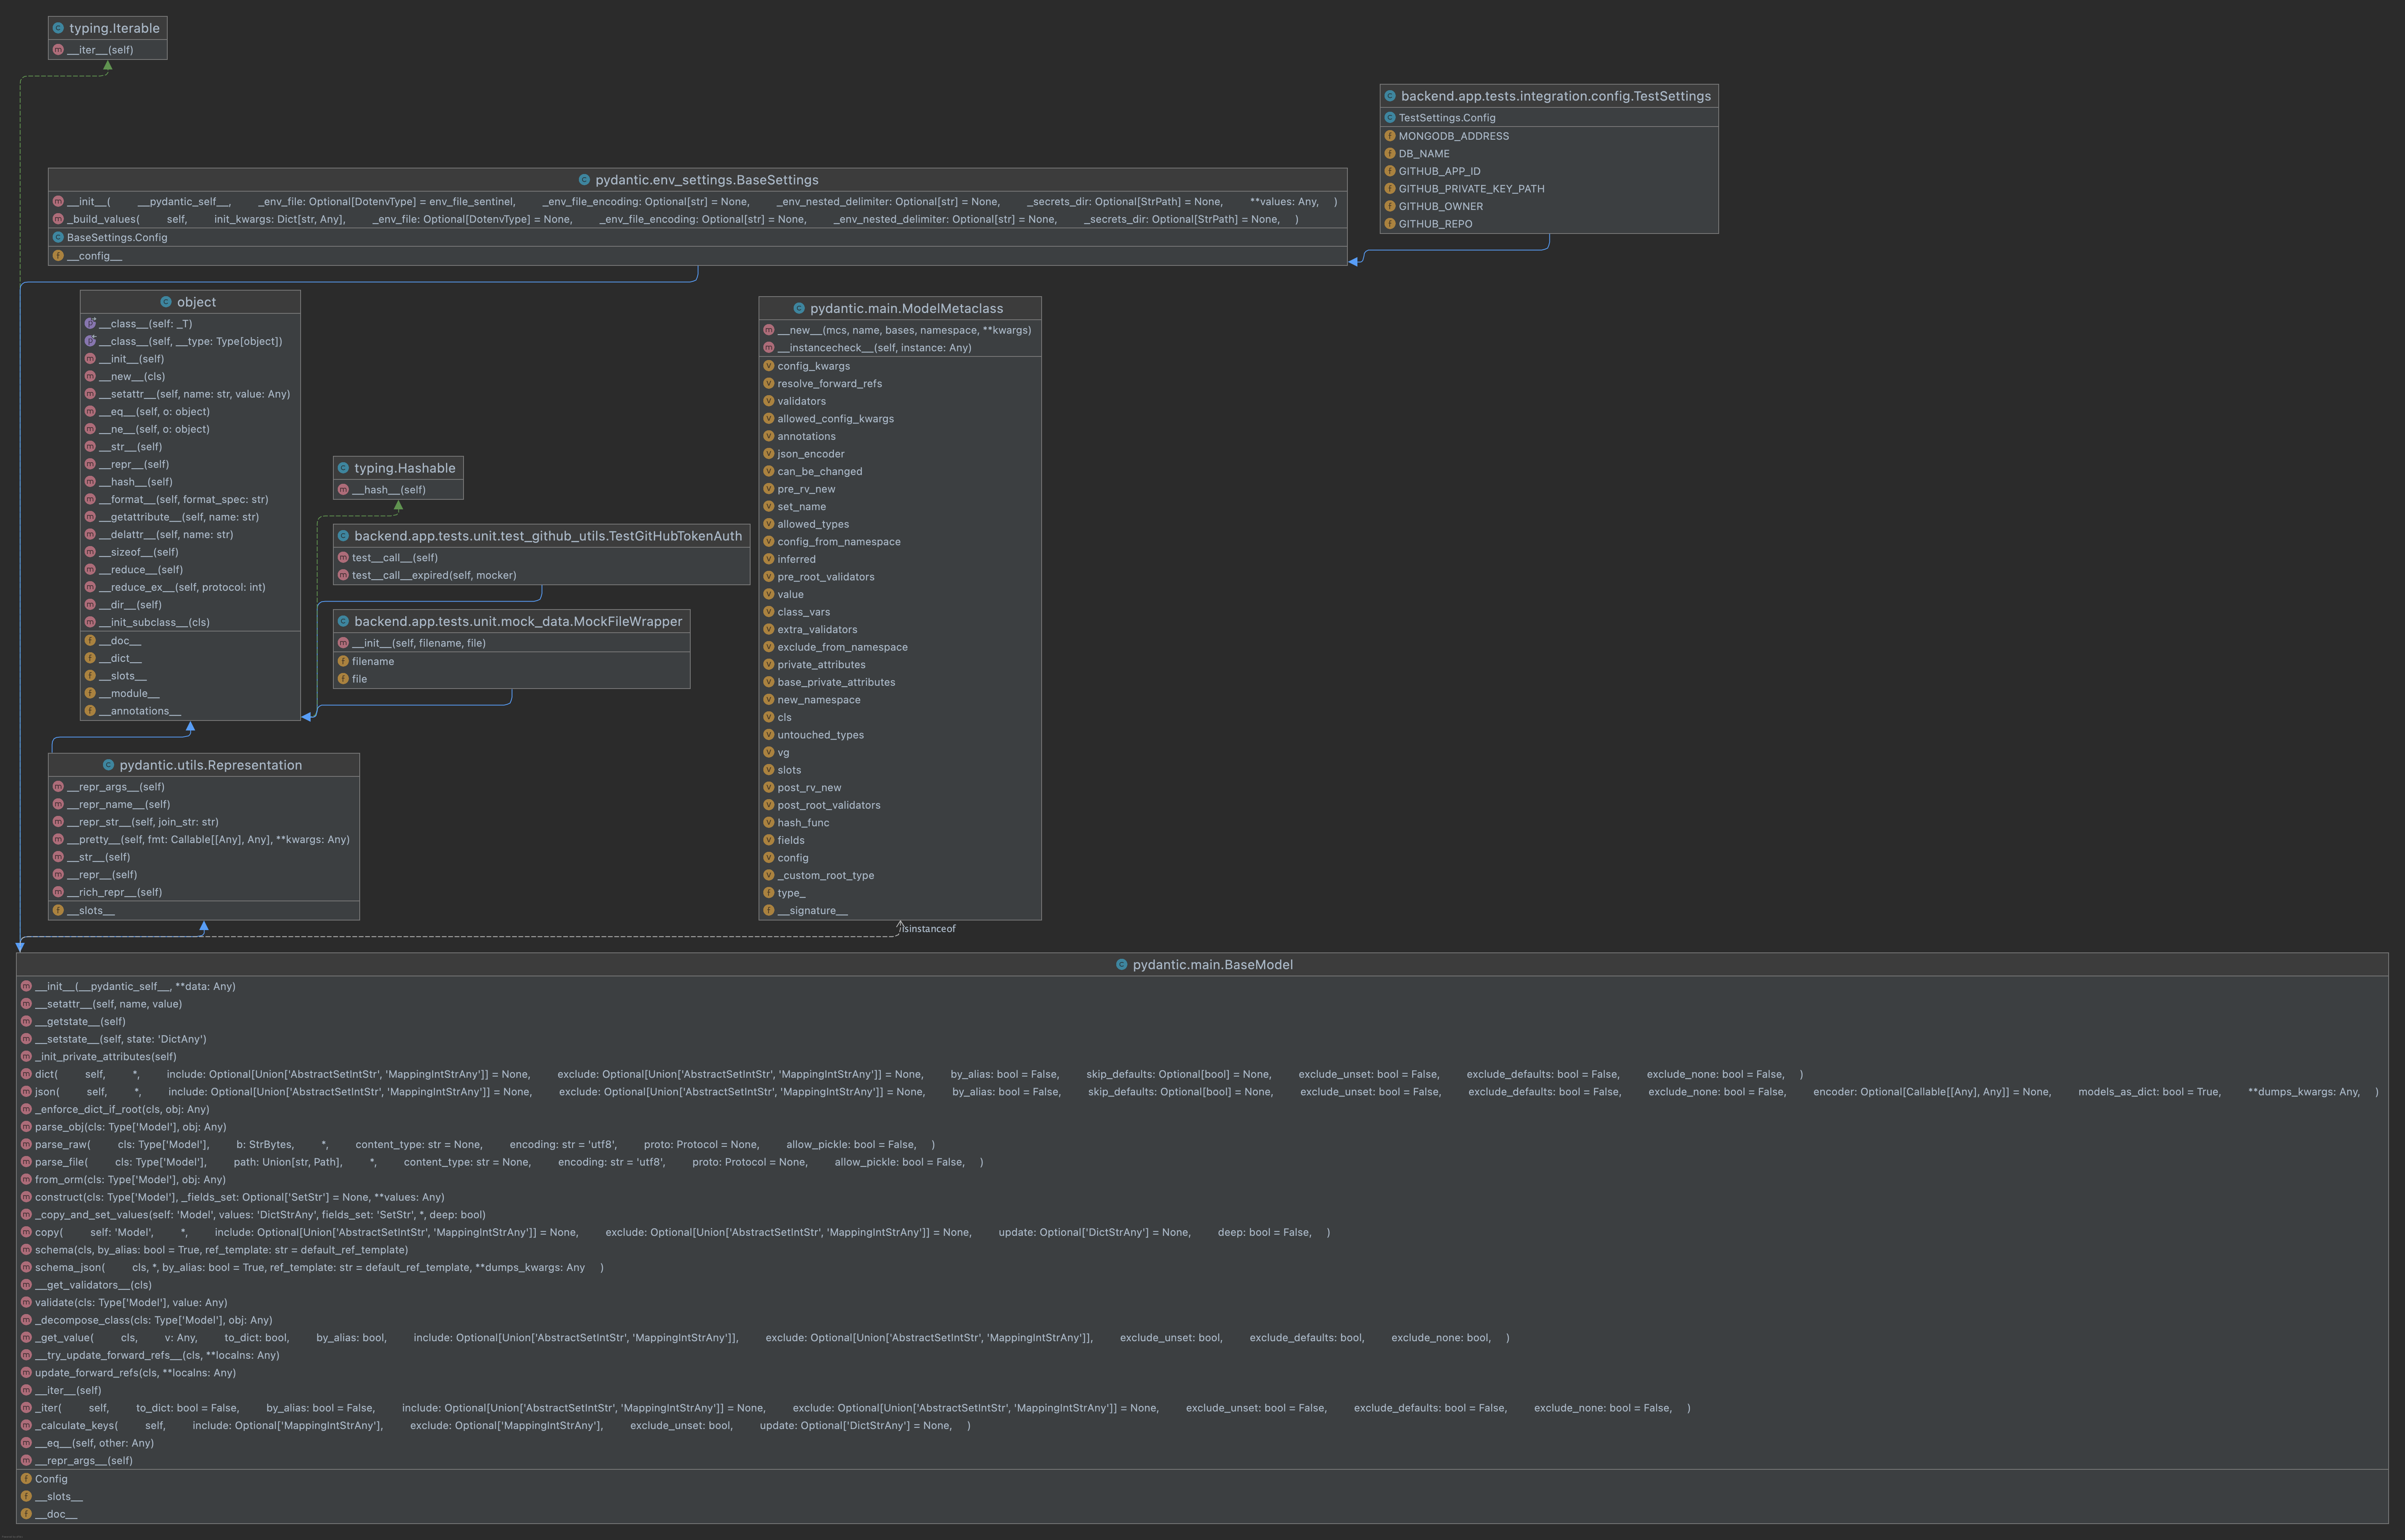The width and height of the screenshot is (2405, 1540).
Task: Select the construct method in BaseModel
Action: tap(240, 1197)
